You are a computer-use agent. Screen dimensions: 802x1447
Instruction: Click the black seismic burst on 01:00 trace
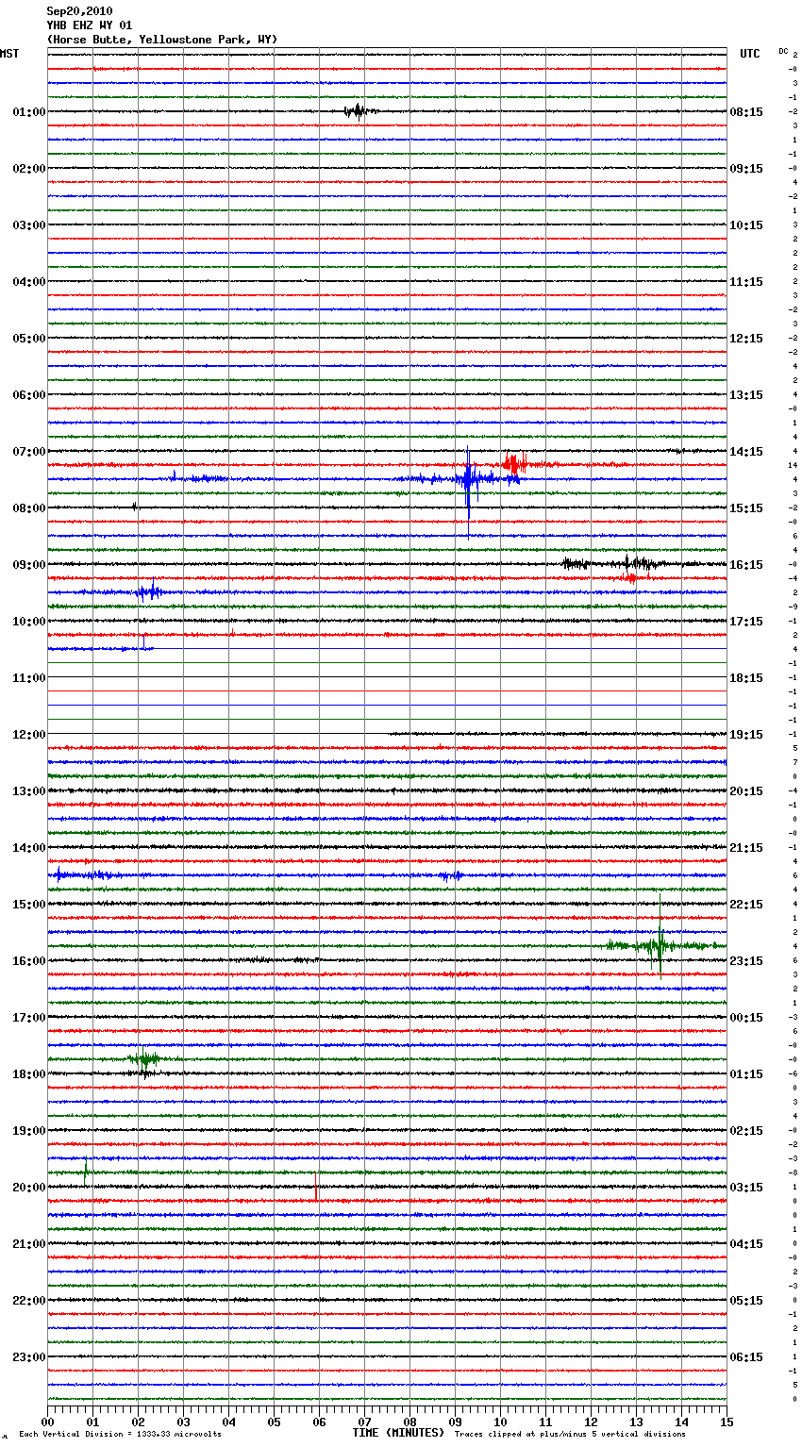point(359,111)
